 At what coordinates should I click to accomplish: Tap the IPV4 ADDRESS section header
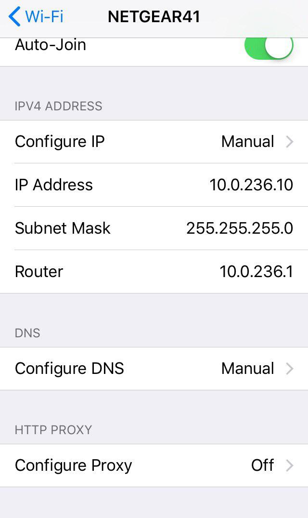pyautogui.click(x=58, y=106)
